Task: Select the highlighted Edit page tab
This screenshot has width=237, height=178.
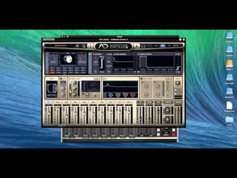Action: (162, 45)
